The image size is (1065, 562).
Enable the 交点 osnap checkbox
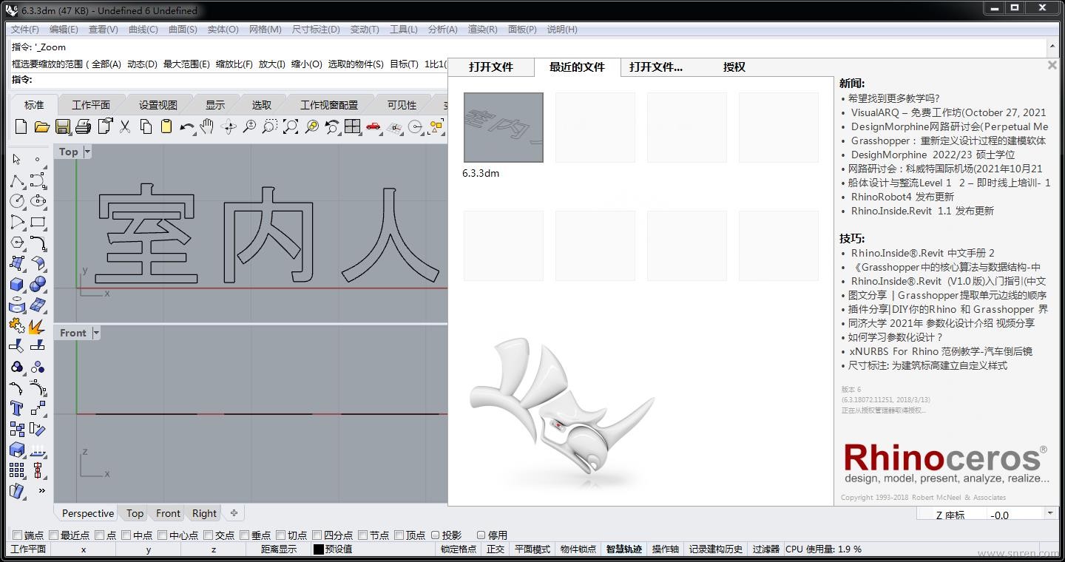coord(208,535)
